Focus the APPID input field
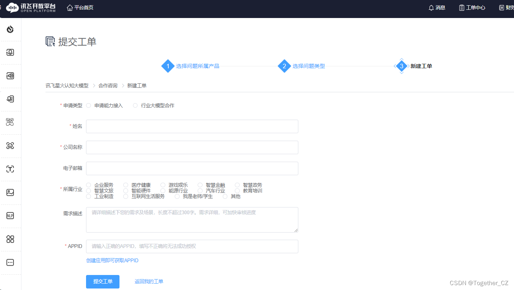 (x=192, y=246)
